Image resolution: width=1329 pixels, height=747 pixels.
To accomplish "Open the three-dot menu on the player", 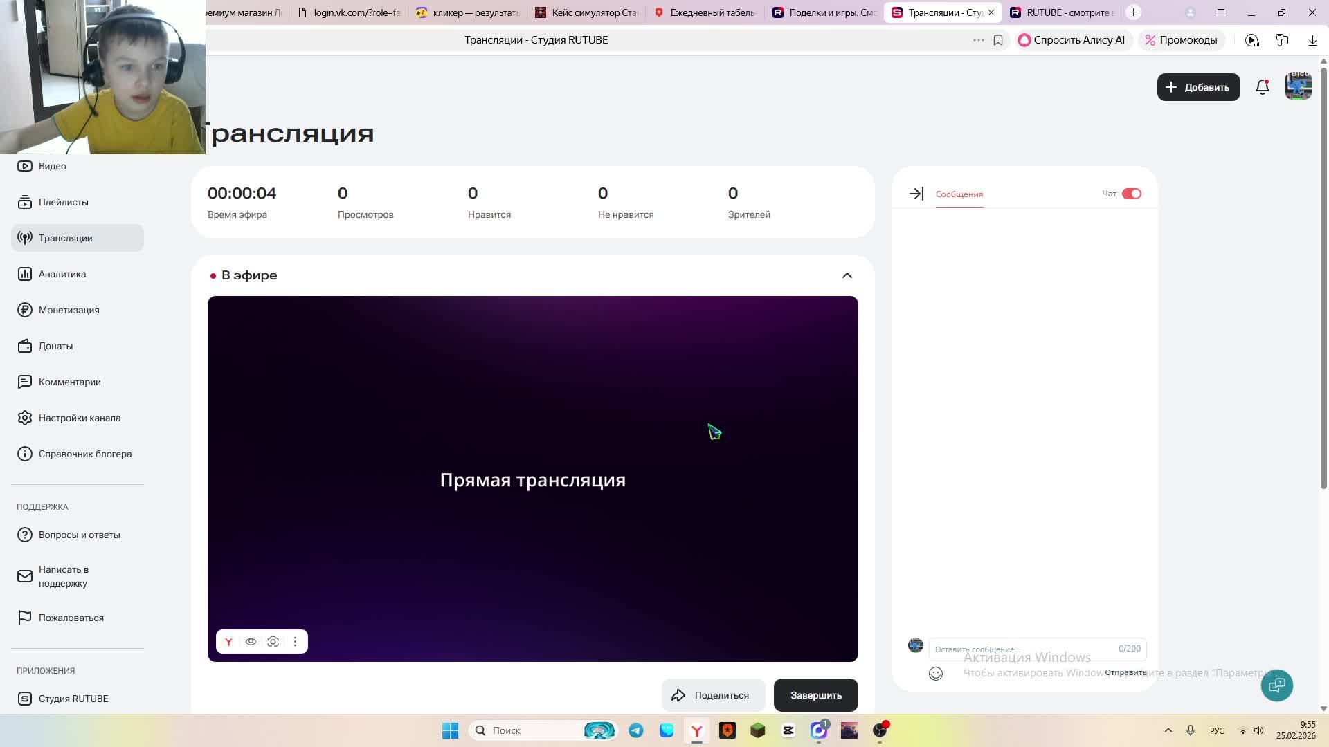I will click(295, 641).
